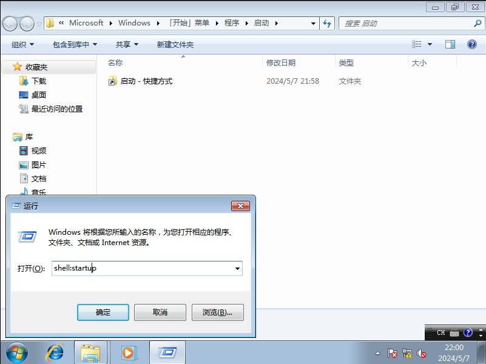Click the refresh button in address bar
This screenshot has width=486, height=364.
click(x=327, y=23)
